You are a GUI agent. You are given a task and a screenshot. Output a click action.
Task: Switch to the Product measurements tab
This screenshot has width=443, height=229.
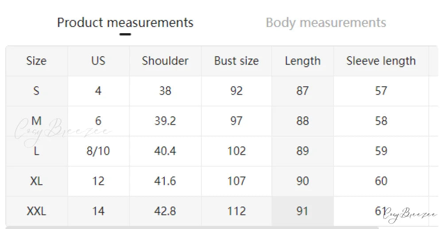pyautogui.click(x=125, y=23)
